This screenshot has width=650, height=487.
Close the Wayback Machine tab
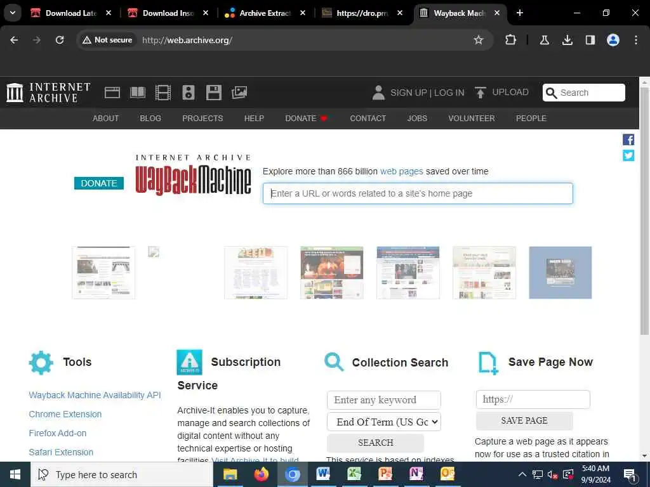[497, 13]
